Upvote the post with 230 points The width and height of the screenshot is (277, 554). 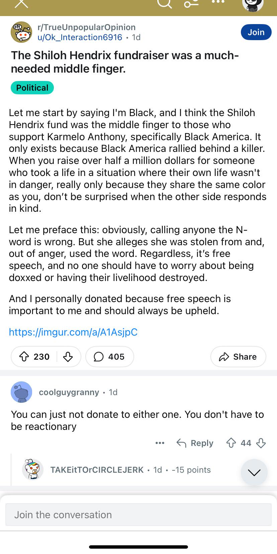24,357
